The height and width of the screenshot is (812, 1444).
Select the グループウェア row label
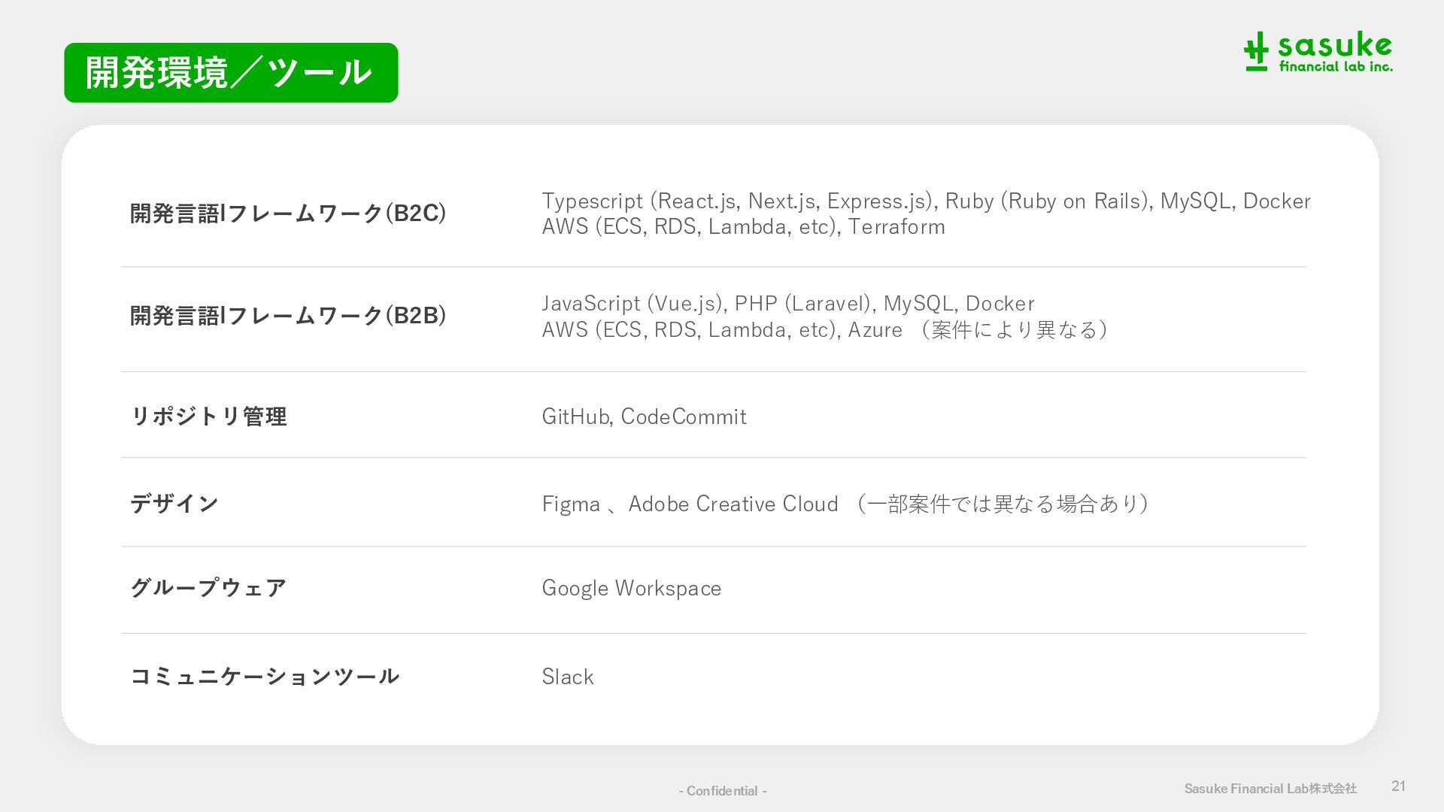tap(208, 588)
